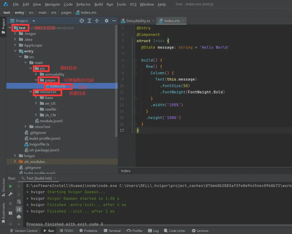
Task: Toggle the Bookmarks side tool window
Action: (x=3, y=211)
